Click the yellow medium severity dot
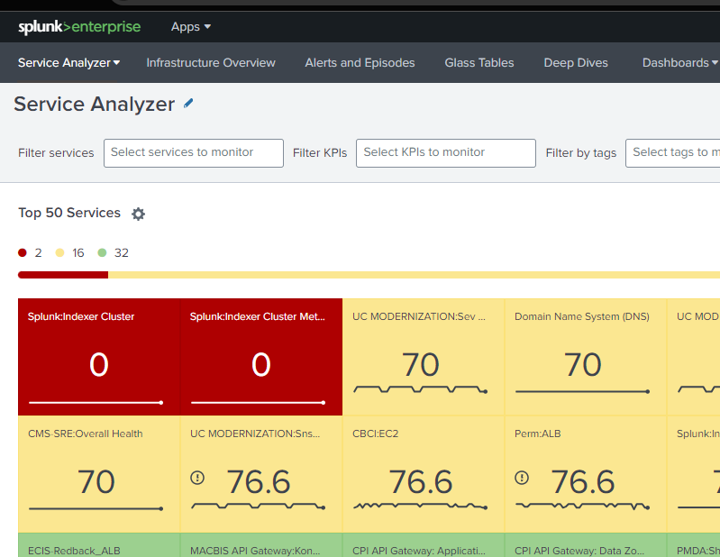 click(x=59, y=252)
